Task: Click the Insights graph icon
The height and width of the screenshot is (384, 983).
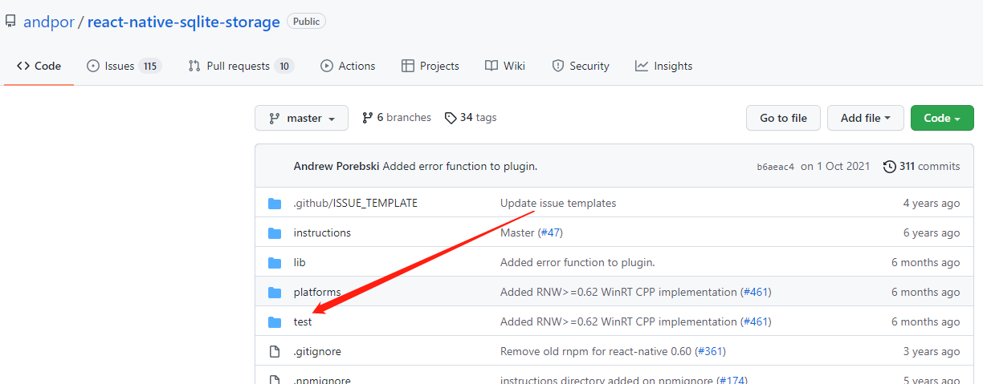Action: click(x=641, y=66)
